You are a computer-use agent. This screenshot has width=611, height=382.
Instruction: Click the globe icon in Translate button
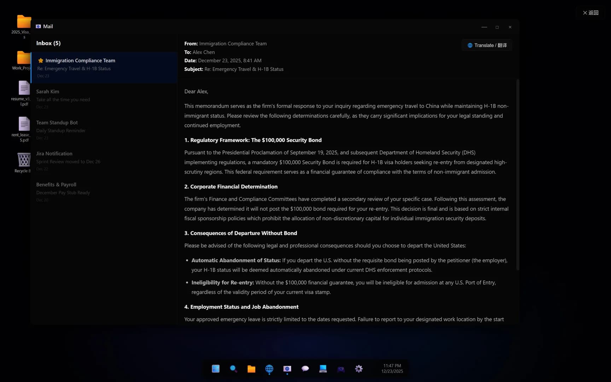(x=470, y=45)
